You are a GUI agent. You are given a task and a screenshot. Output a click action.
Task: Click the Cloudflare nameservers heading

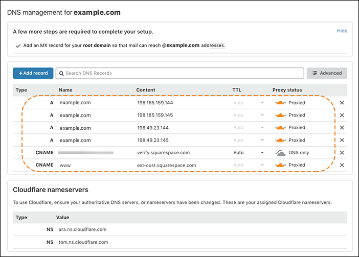coord(51,190)
